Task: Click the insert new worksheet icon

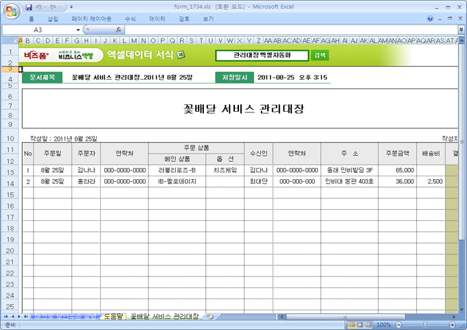Action: point(211,317)
